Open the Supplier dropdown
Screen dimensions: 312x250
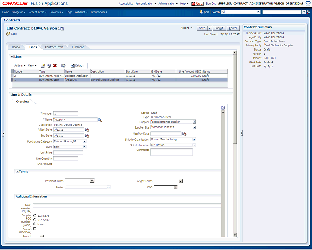tap(195, 122)
